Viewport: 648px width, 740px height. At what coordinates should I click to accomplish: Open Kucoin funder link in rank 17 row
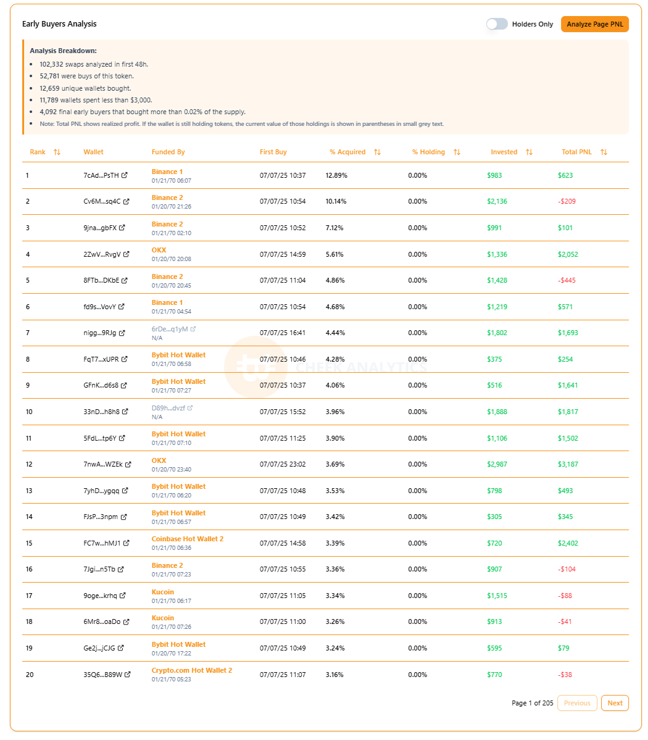pyautogui.click(x=163, y=592)
